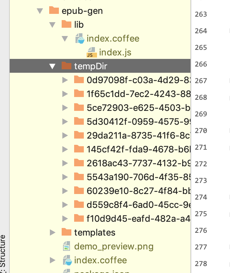Click the image file icon of demo_preview.png
Image resolution: width=230 pixels, height=273 pixels.
[x=67, y=246]
